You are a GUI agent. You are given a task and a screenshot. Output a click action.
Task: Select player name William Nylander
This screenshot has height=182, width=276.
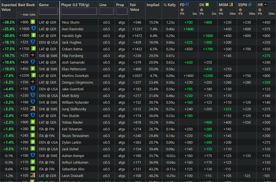click(75, 102)
